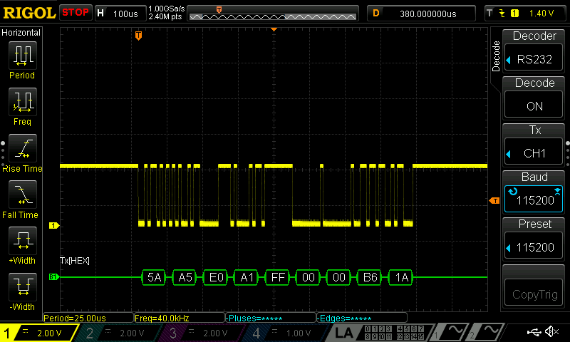The width and height of the screenshot is (570, 342).
Task: Open the Tx CH1 source selector
Action: click(x=539, y=145)
